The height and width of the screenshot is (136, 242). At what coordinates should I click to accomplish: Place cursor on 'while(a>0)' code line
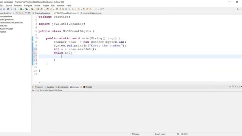coord(65,53)
